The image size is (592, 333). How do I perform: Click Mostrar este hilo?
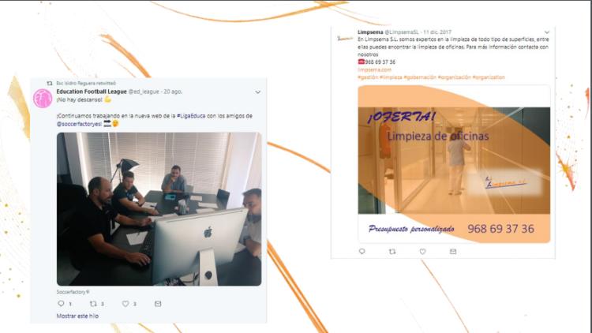click(x=77, y=316)
